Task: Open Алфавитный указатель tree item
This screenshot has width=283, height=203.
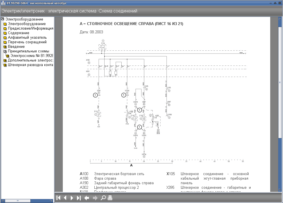Action: [x=27, y=38]
